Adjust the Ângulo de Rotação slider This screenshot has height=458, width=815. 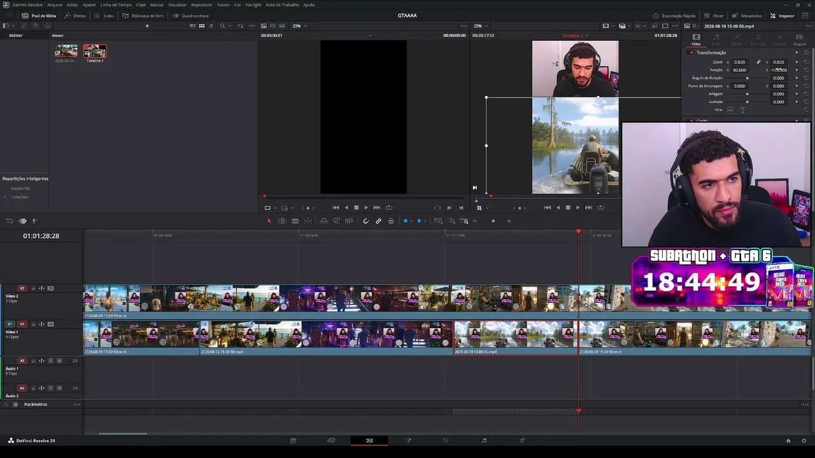[x=748, y=78]
